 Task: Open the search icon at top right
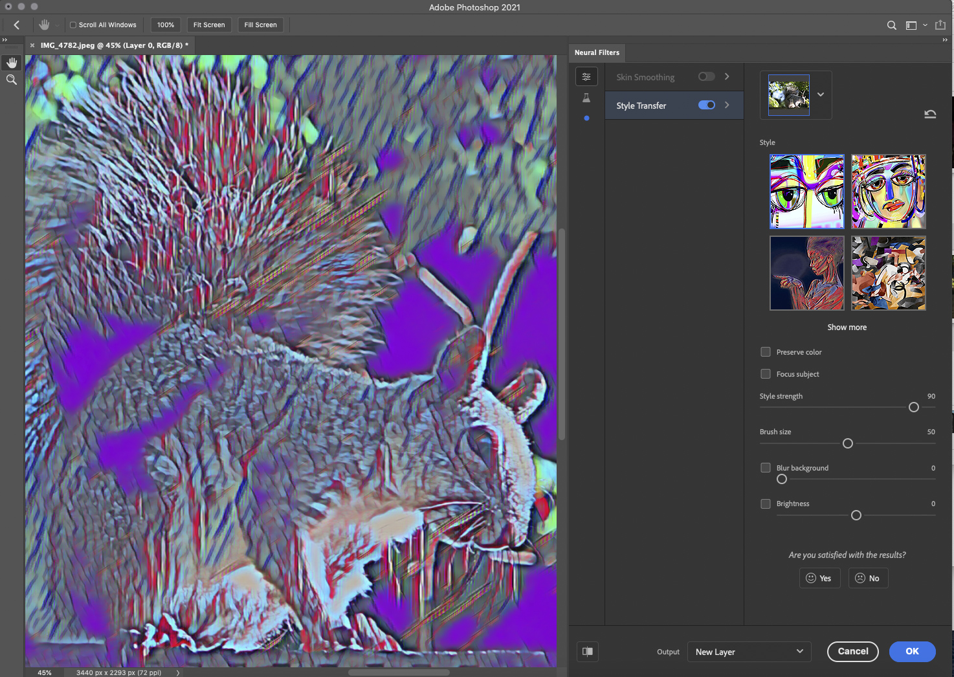(x=891, y=25)
